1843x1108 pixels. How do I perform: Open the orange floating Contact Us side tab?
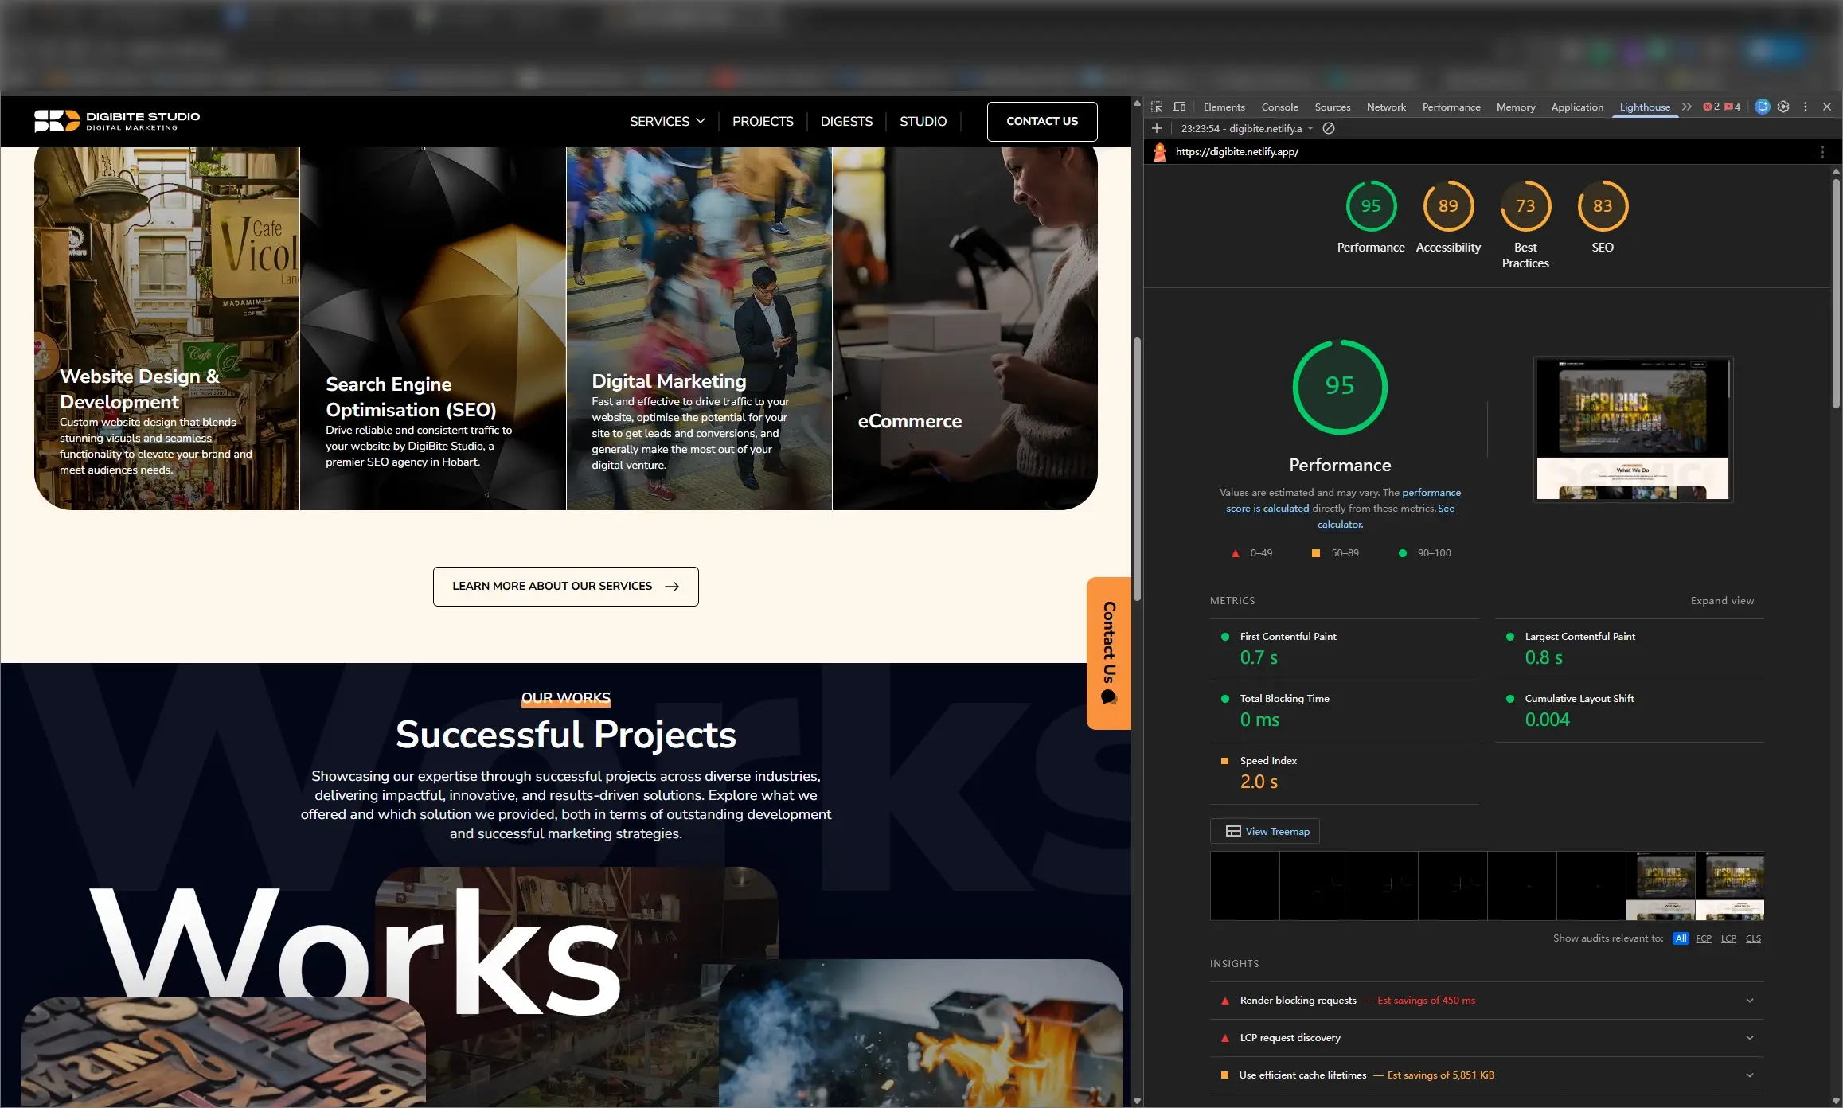tap(1109, 653)
